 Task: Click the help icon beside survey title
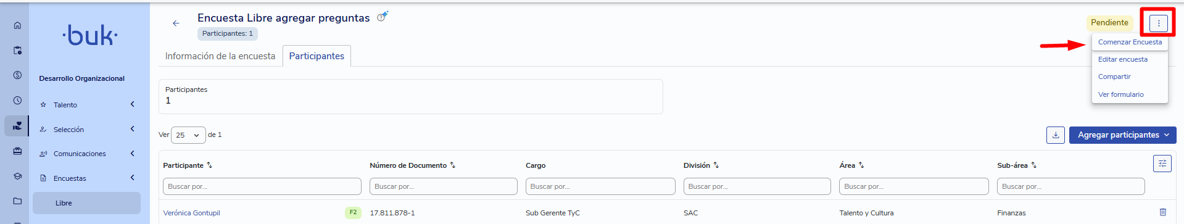coord(382,17)
